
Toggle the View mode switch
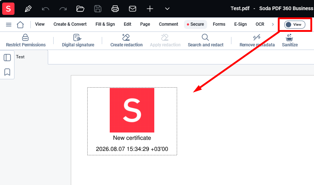click(x=294, y=24)
